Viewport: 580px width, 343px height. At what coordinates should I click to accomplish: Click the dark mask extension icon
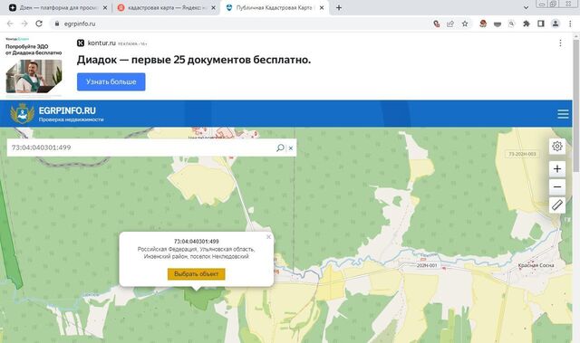(x=498, y=24)
